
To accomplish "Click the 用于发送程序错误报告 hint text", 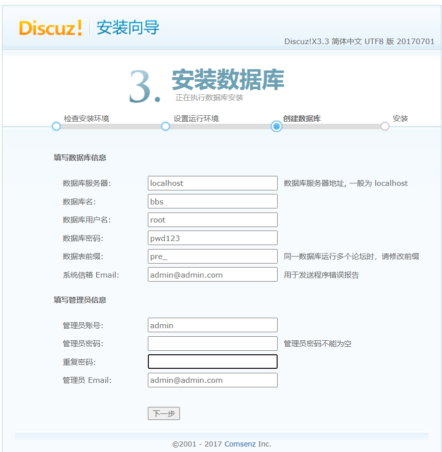I will pyautogui.click(x=321, y=275).
